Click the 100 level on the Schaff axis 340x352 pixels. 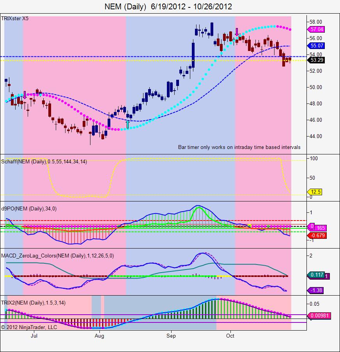pos(313,158)
